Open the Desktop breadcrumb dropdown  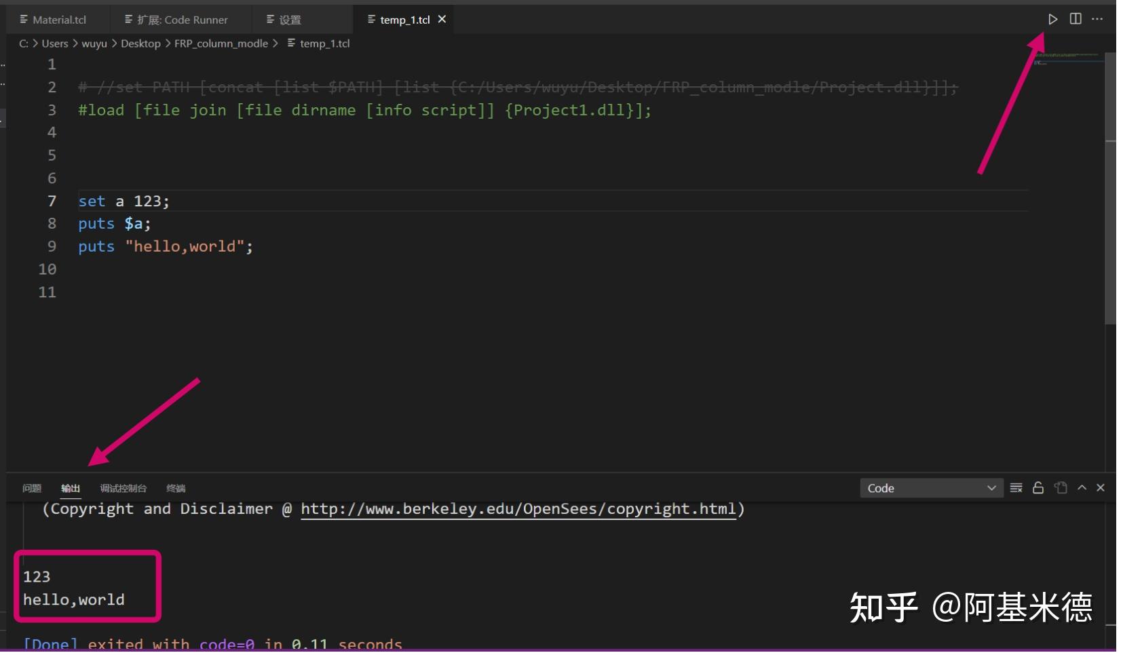pyautogui.click(x=140, y=43)
